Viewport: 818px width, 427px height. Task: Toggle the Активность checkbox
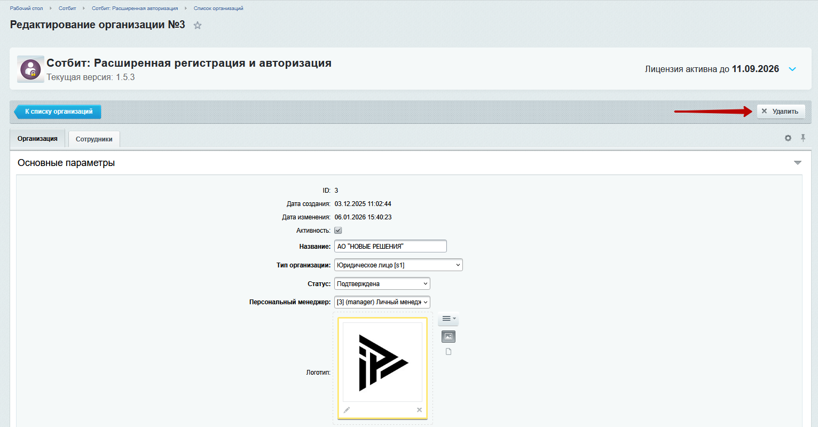[x=338, y=231]
